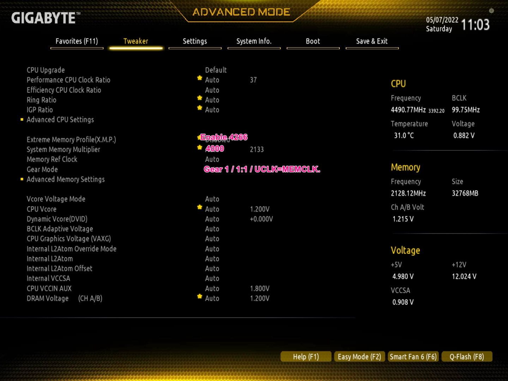Switch to the Settings tab
Viewport: 508px width, 381px height.
click(195, 42)
